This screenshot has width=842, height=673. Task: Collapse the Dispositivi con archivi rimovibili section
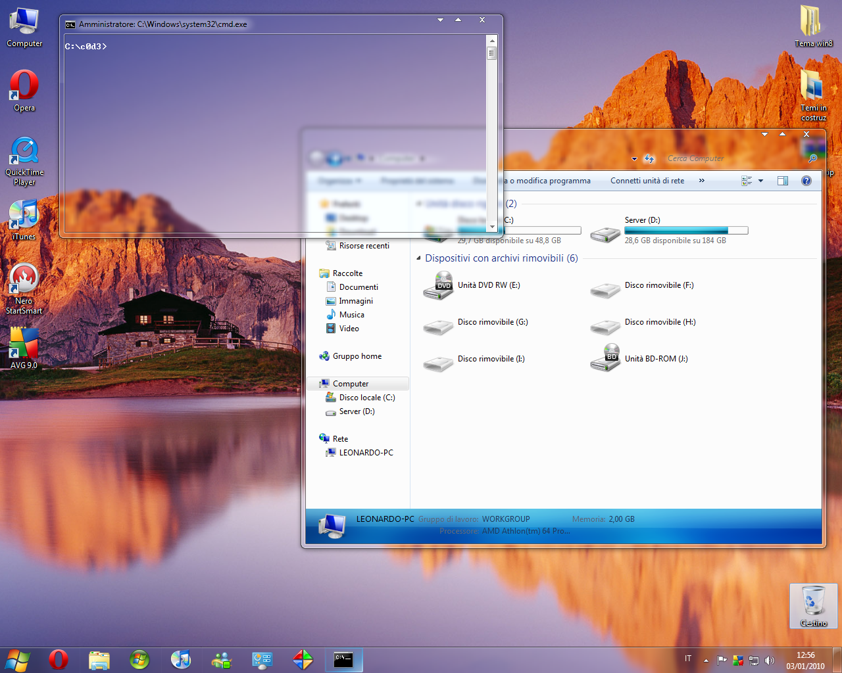tap(418, 258)
